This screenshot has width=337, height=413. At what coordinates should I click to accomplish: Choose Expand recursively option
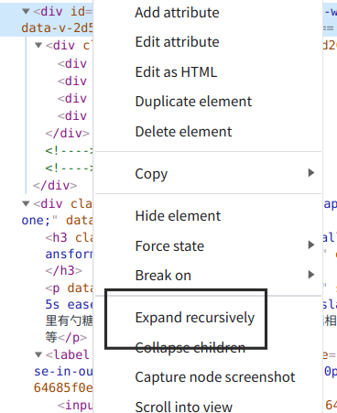(195, 318)
